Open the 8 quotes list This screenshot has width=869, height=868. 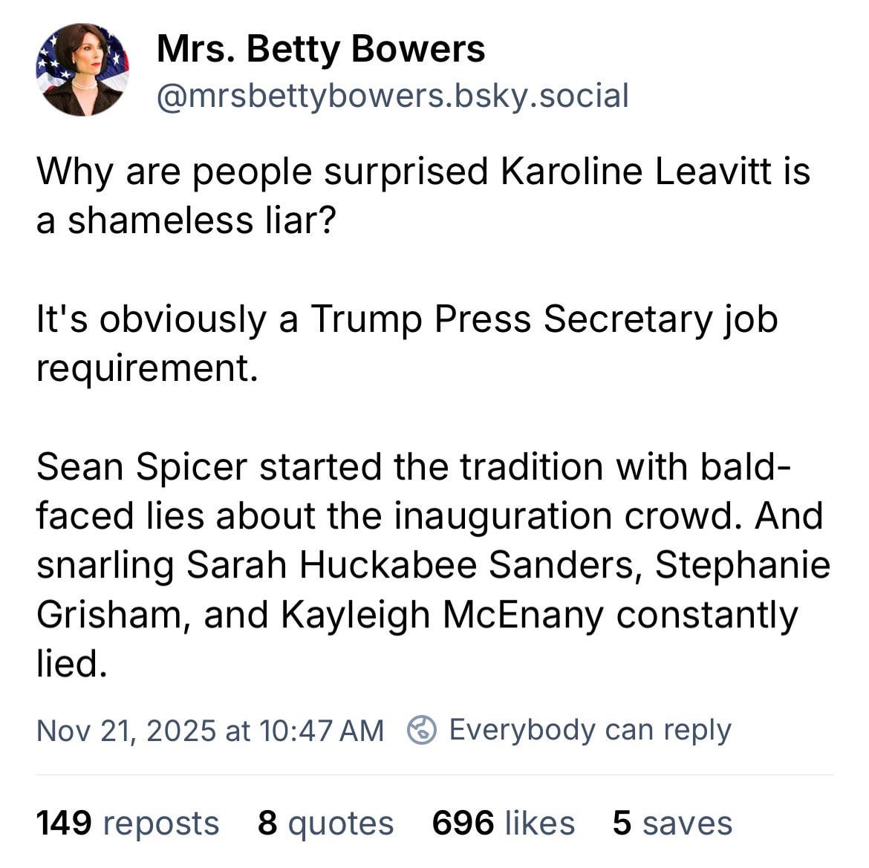point(325,823)
